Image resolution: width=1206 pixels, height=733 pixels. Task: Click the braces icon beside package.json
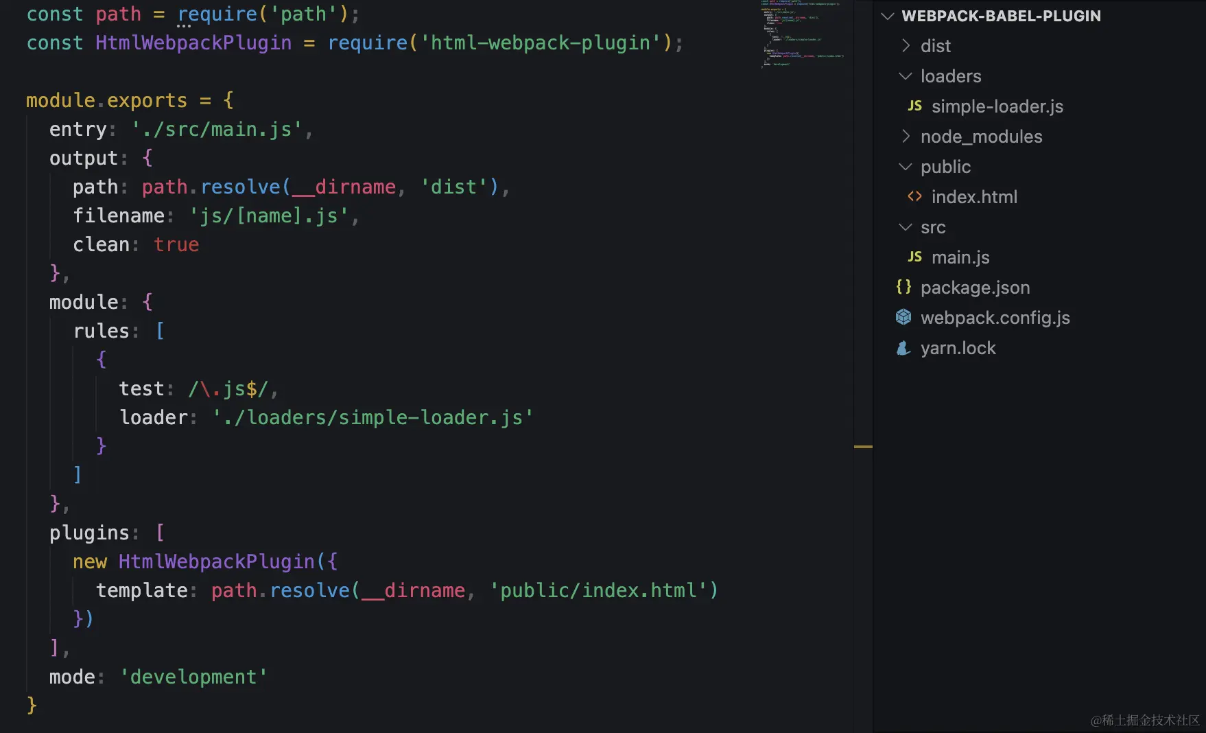pyautogui.click(x=903, y=287)
